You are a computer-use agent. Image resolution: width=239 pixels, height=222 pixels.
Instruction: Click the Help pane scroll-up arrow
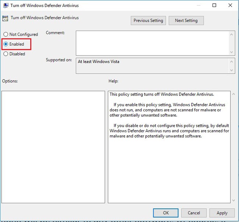click(x=233, y=94)
